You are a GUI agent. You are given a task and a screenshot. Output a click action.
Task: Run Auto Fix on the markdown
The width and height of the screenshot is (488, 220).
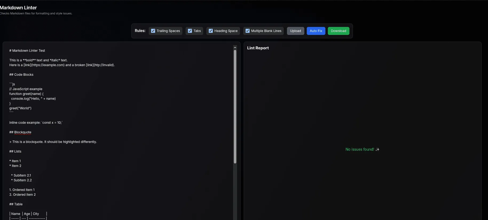[x=316, y=31]
